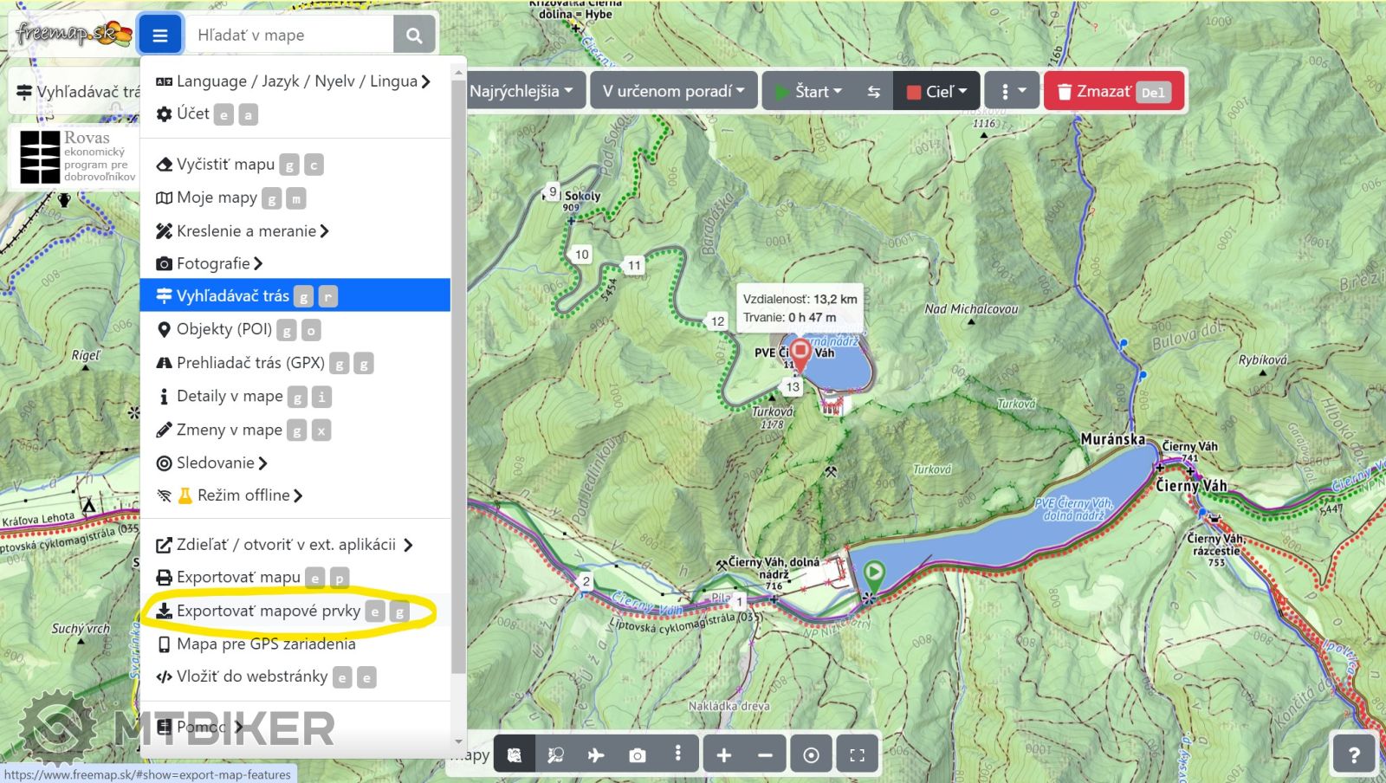
Task: Click the search magnifier button
Action: pos(414,36)
